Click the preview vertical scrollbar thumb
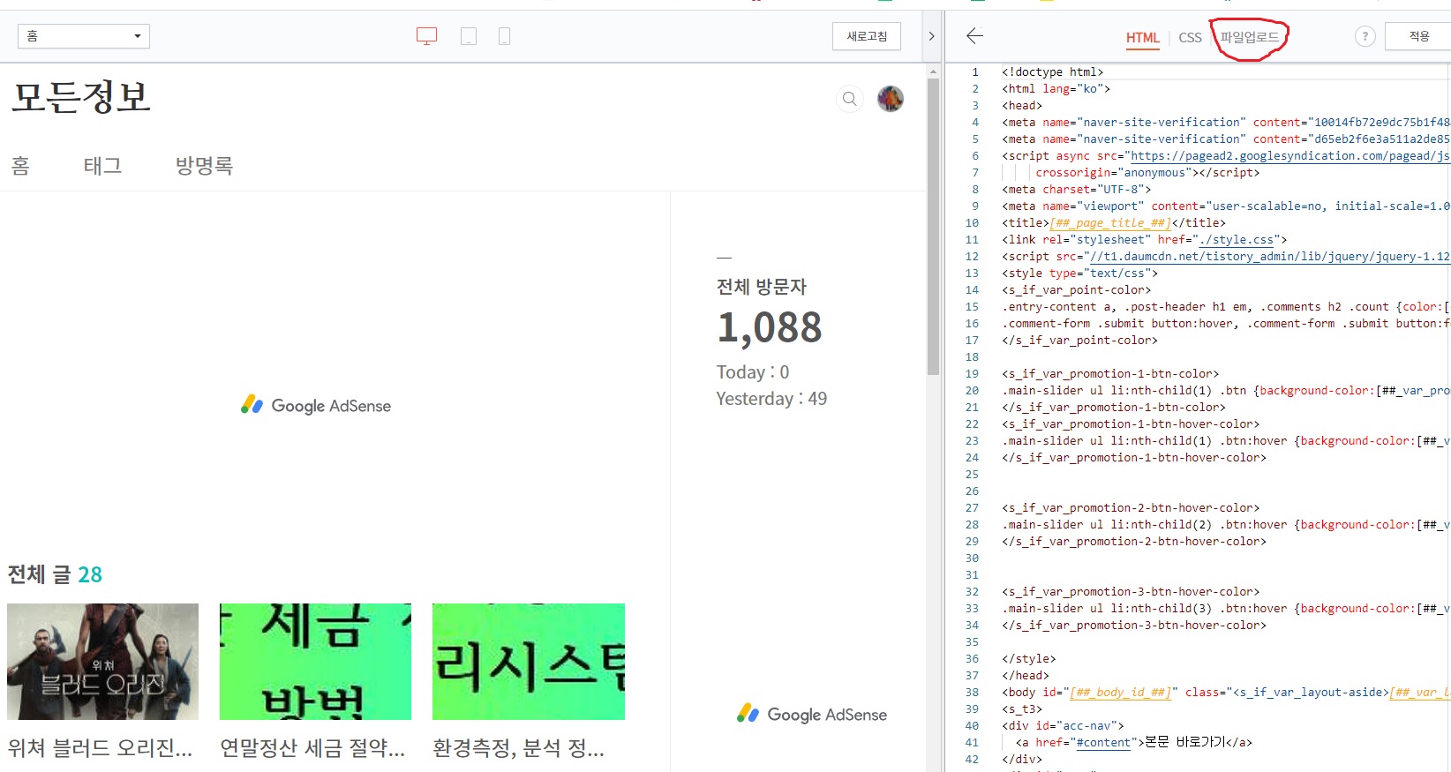Image resolution: width=1451 pixels, height=772 pixels. [933, 227]
